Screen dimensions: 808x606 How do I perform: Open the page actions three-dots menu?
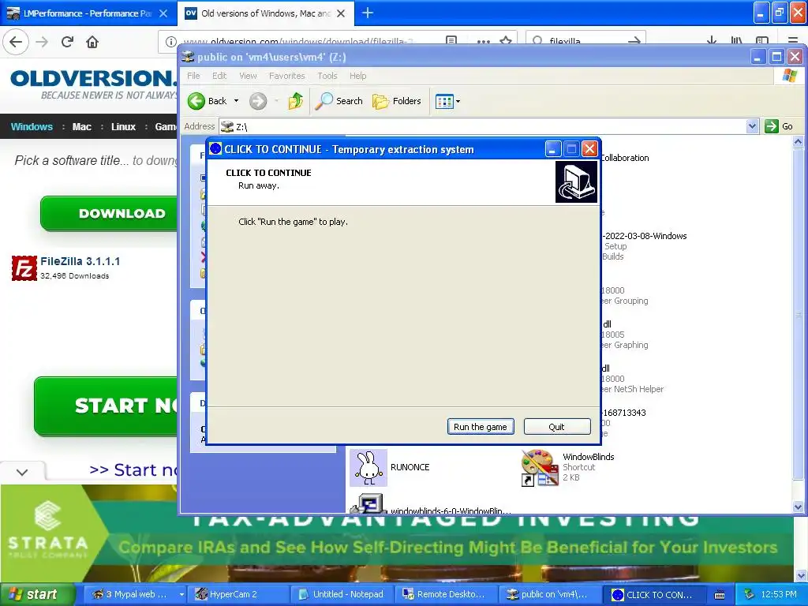[484, 41]
